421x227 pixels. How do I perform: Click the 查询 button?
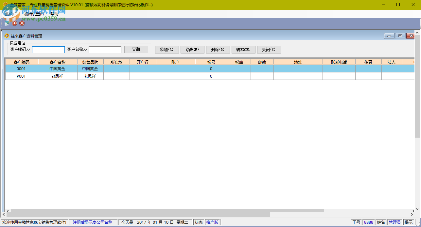pos(136,50)
